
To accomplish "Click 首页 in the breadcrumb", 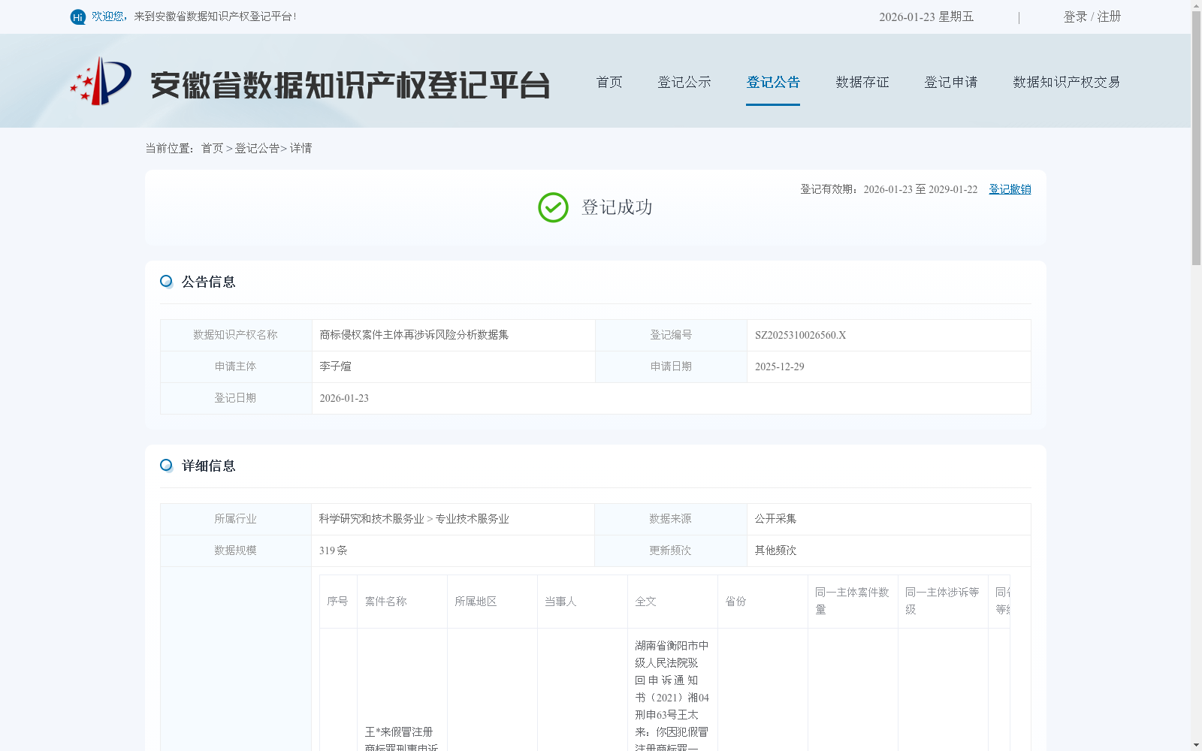I will pos(212,149).
